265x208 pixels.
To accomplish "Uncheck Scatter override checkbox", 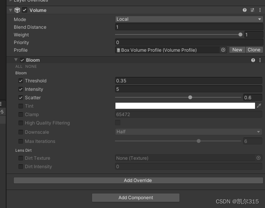I will click(21, 98).
